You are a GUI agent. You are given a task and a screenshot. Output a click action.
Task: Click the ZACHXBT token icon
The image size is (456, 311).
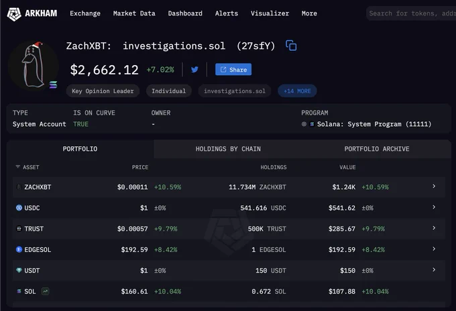tap(19, 187)
